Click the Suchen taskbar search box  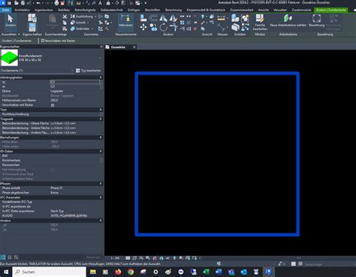(49, 272)
